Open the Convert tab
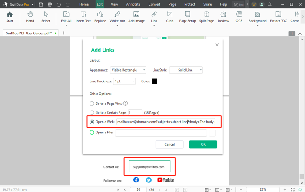 [x=154, y=4]
